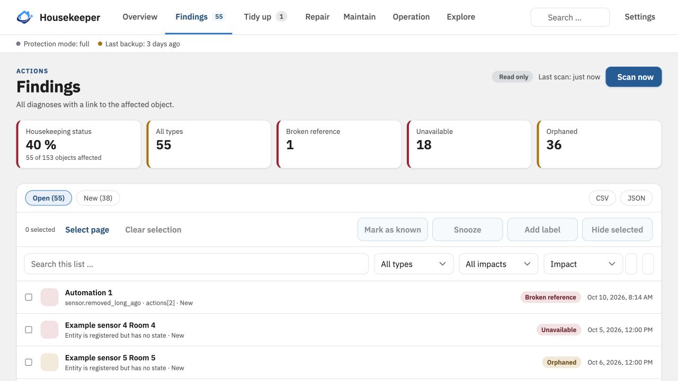Focus the top Search field
Image resolution: width=678 pixels, height=381 pixels.
pos(570,17)
